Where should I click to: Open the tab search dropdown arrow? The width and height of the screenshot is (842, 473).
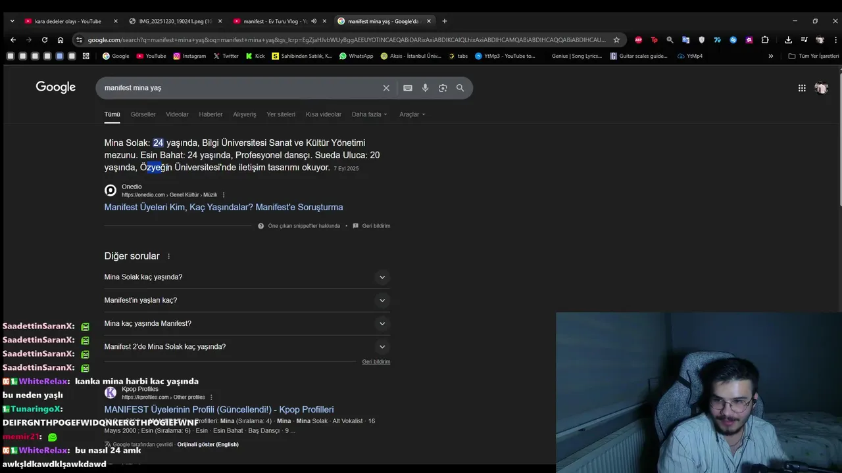pyautogui.click(x=12, y=21)
